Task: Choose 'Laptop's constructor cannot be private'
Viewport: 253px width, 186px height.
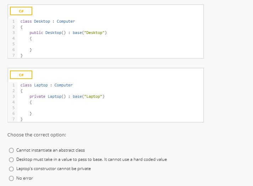Action: tap(11, 169)
